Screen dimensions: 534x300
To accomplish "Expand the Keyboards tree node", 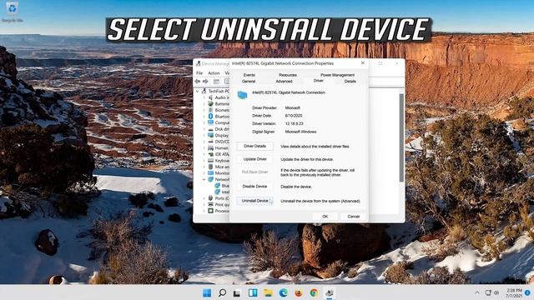I will click(x=204, y=161).
